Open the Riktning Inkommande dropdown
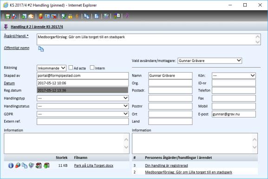The image size is (268, 179). click(x=52, y=68)
